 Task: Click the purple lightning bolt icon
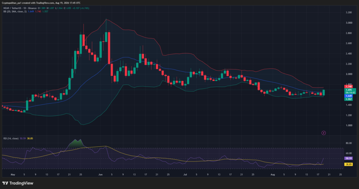(324, 133)
